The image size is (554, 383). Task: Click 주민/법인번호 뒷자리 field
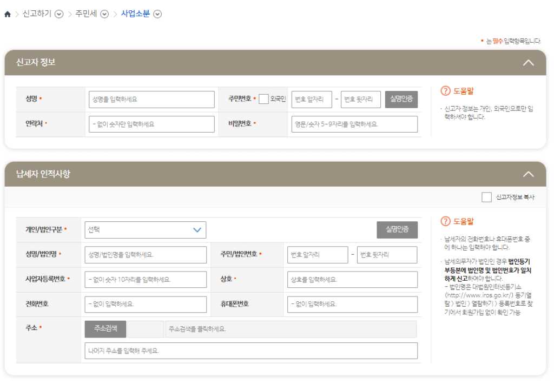(387, 255)
